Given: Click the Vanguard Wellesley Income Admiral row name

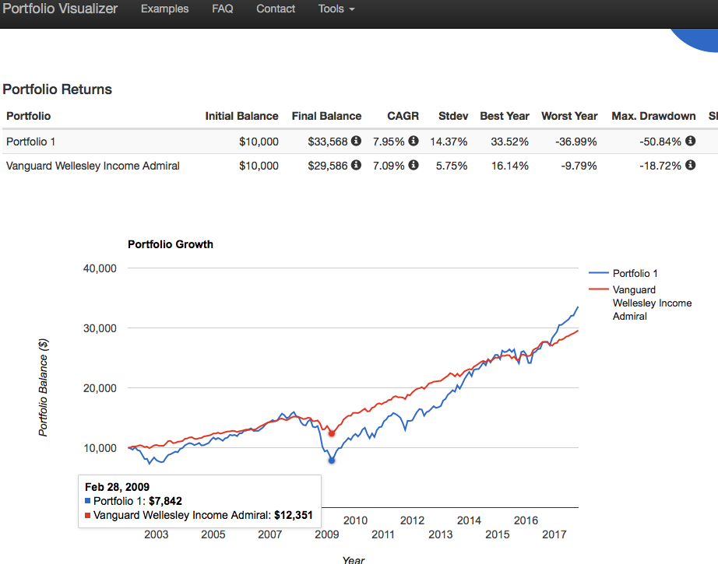Looking at the screenshot, I should click(x=93, y=166).
